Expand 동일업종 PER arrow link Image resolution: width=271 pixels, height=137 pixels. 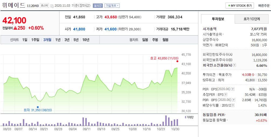coord(225,115)
